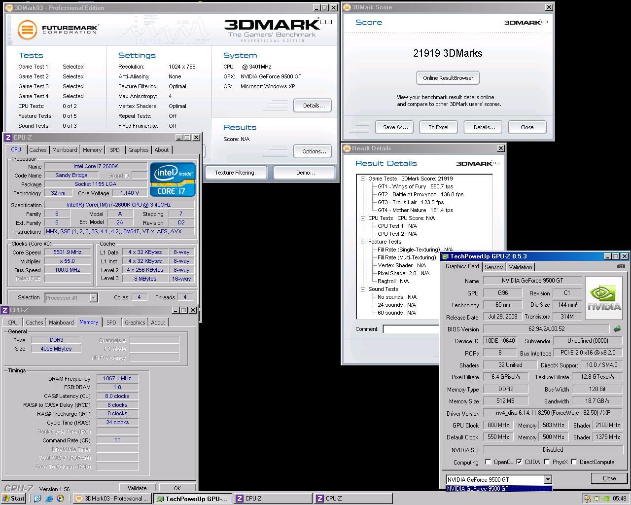Open the About tab in lower CPU-Z window
631x505 pixels.
tap(158, 323)
